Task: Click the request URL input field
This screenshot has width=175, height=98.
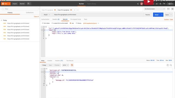Action: coord(98,15)
